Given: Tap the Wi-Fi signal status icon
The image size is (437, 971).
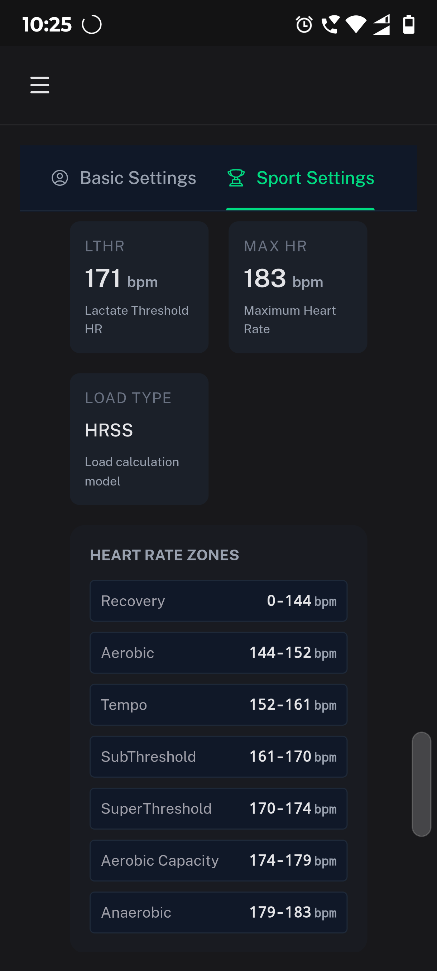Looking at the screenshot, I should tap(356, 25).
